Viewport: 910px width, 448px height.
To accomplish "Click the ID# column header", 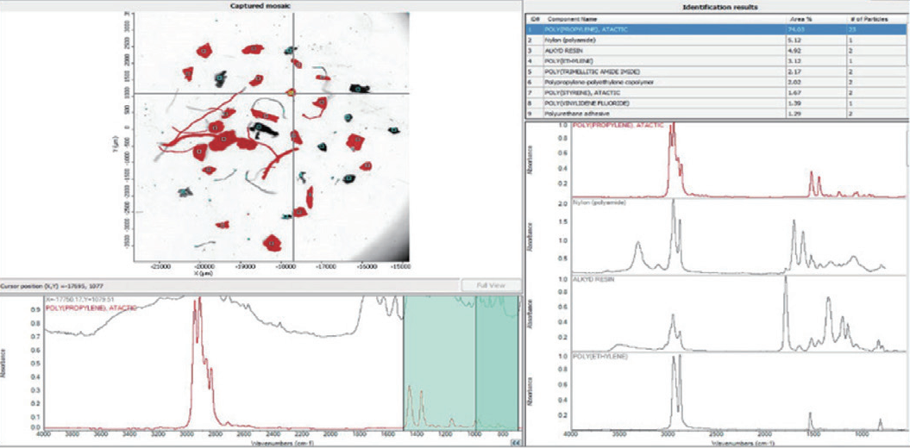I will [535, 18].
